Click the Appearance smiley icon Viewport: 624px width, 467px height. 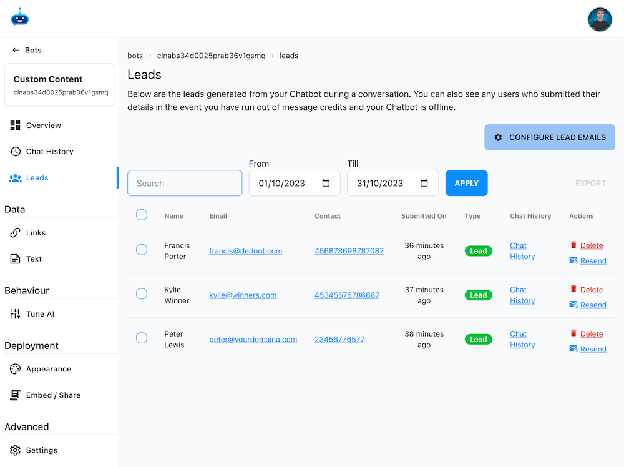pos(14,369)
